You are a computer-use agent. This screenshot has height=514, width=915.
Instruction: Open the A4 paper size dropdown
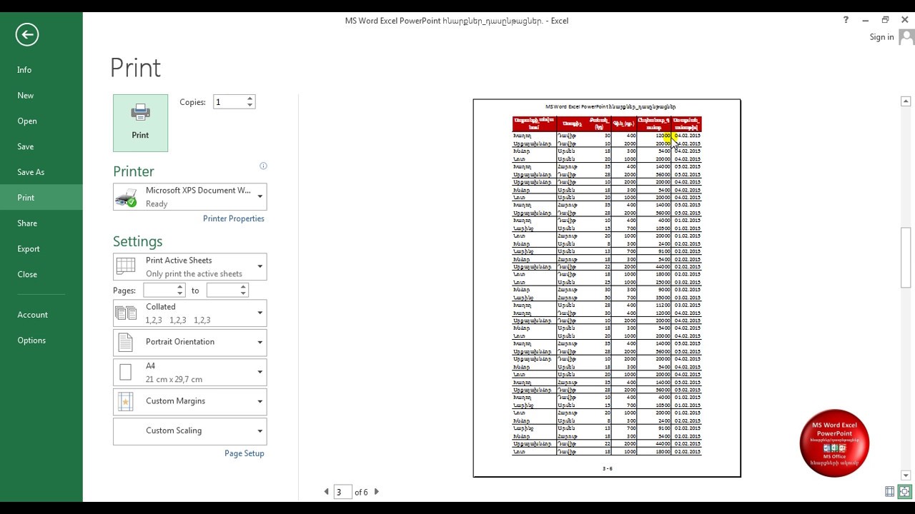tap(189, 372)
